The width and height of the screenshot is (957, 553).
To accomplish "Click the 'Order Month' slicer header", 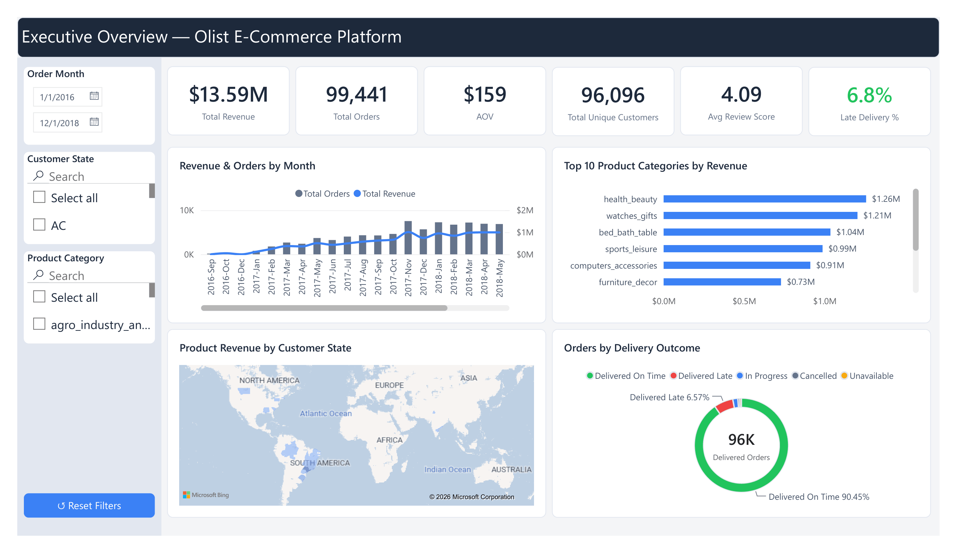I will [56, 74].
